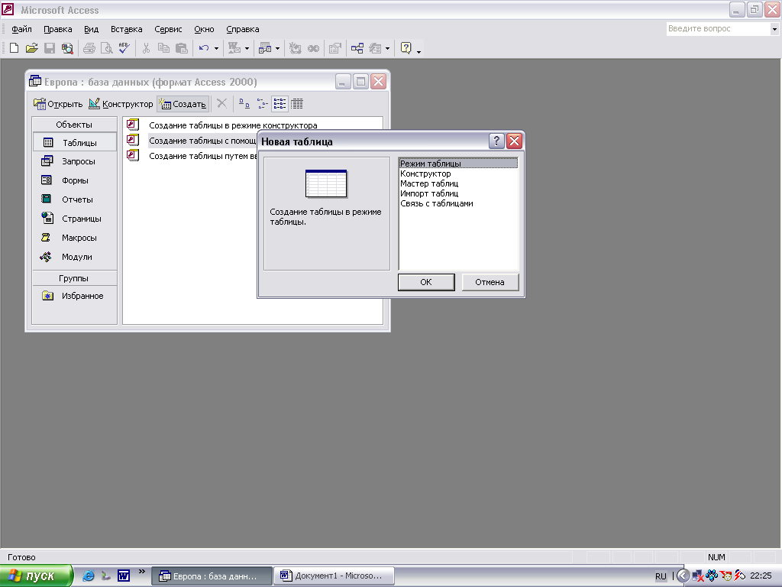
Task: Switch to Large Icons view
Action: (244, 104)
